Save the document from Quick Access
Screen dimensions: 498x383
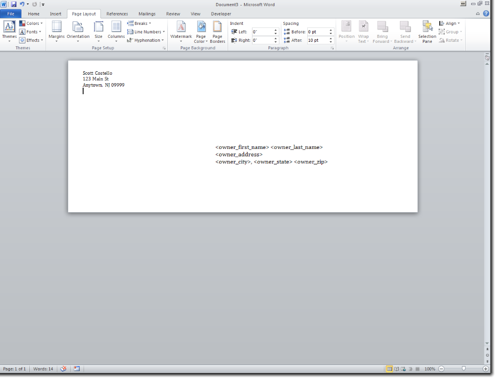14,4
